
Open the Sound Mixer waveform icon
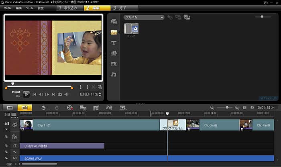[109, 108]
